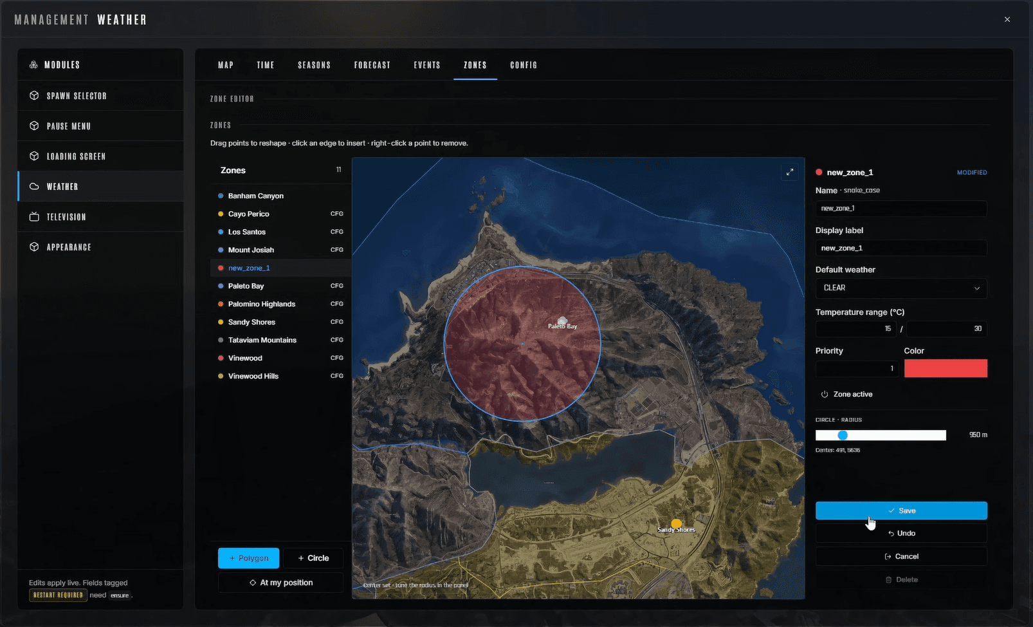Screen dimensions: 1033x627
Task: Click the Cayo Perico yellow dot
Action: pyautogui.click(x=221, y=214)
